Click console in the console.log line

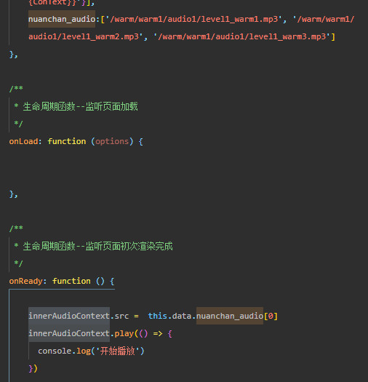click(55, 351)
